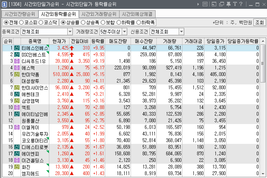Viewport: 267px width, 178px height.
Task: Select stock 코오롱머티리 in the list
Action: 35,141
